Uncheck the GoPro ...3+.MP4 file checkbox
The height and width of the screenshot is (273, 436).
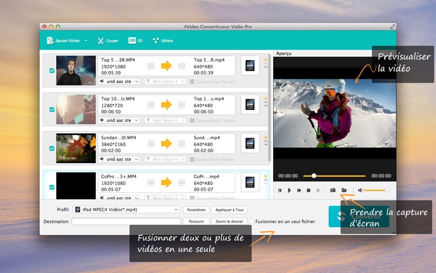[x=52, y=187]
